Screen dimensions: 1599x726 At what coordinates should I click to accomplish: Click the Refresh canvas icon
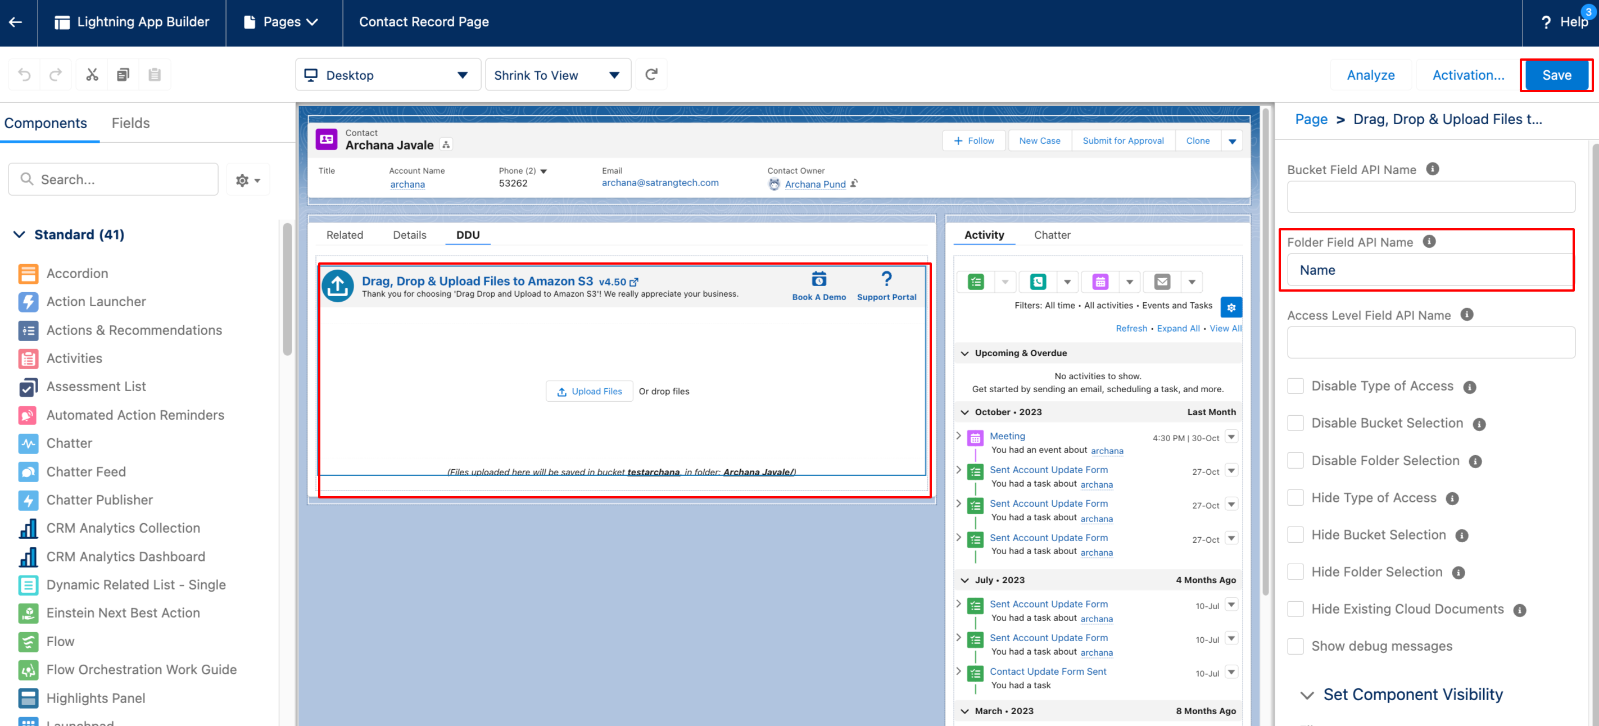pyautogui.click(x=651, y=75)
